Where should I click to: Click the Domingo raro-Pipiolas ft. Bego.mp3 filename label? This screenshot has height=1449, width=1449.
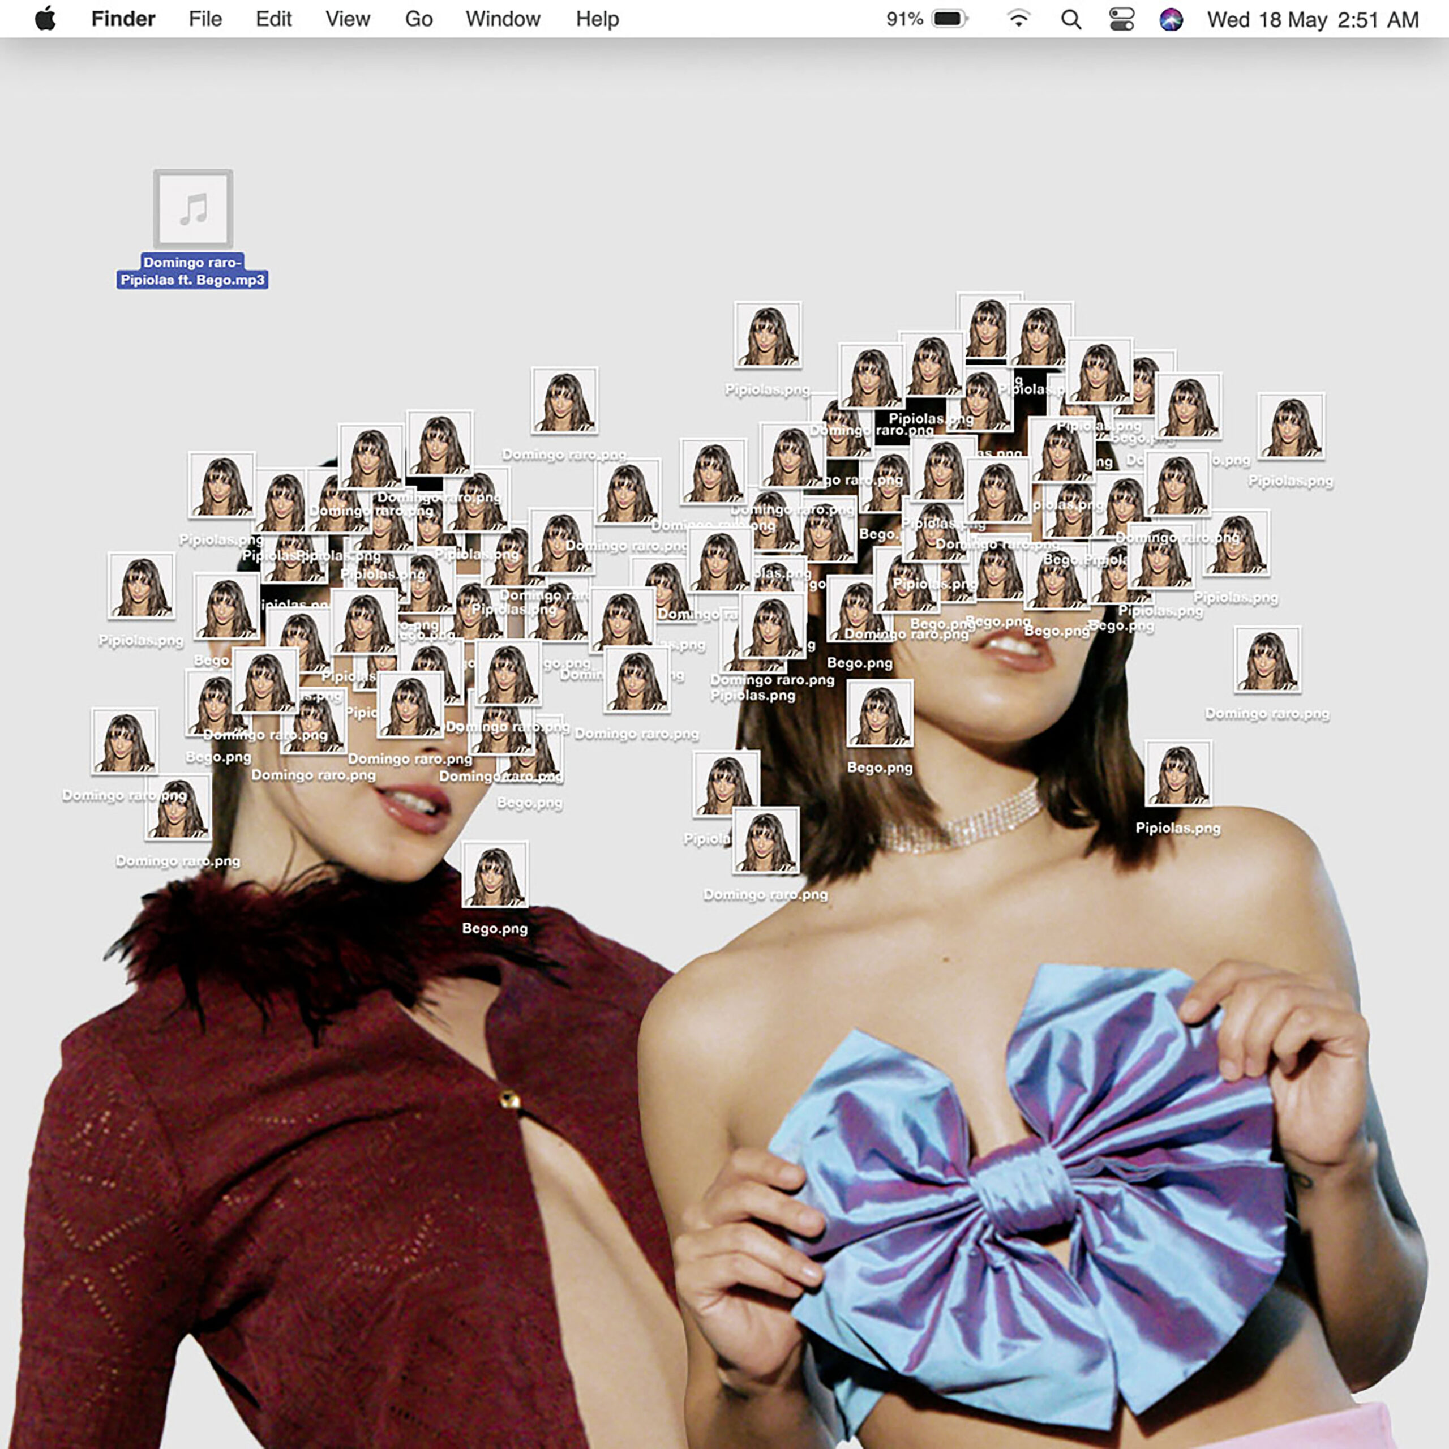coord(193,272)
